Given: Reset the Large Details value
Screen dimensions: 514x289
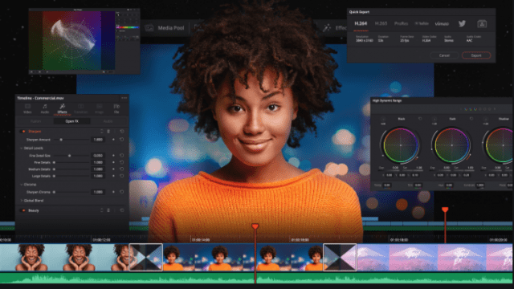Looking at the screenshot, I should pos(121,176).
